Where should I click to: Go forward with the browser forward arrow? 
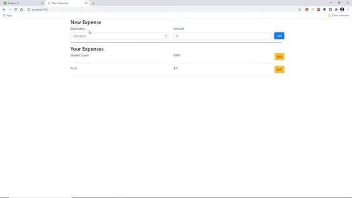coord(10,10)
